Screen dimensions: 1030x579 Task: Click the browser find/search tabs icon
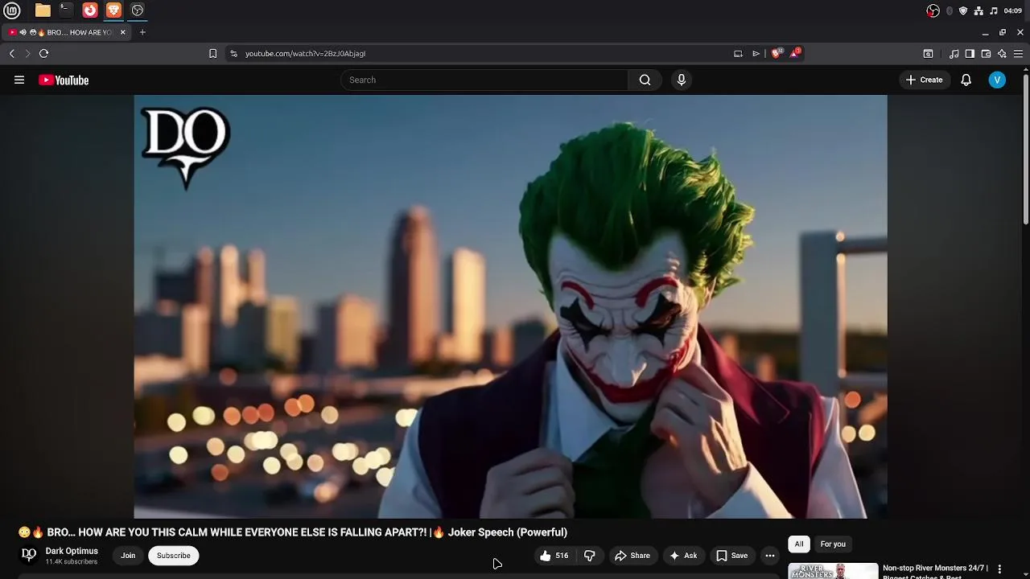point(928,53)
